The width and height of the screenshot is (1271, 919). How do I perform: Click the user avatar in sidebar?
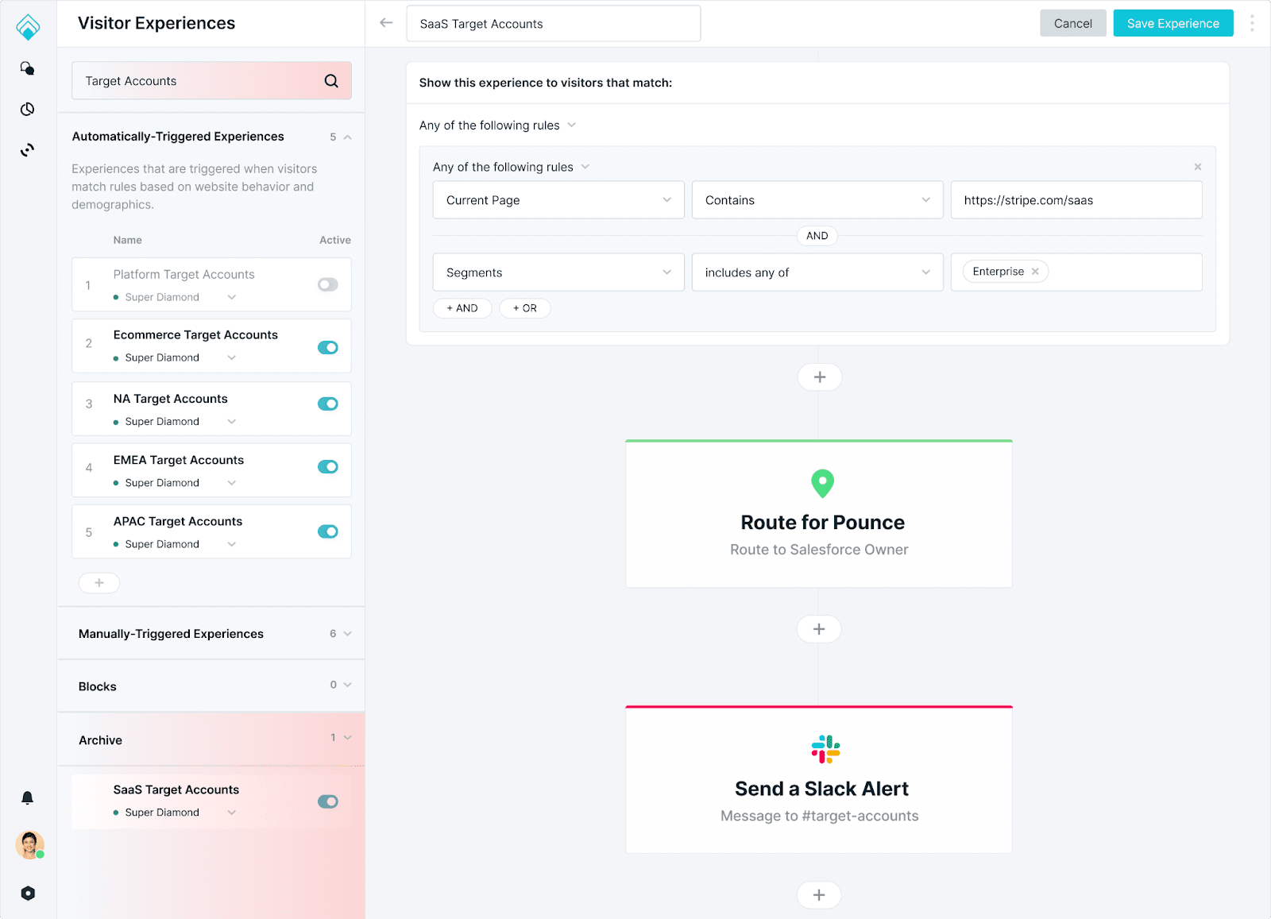[29, 844]
